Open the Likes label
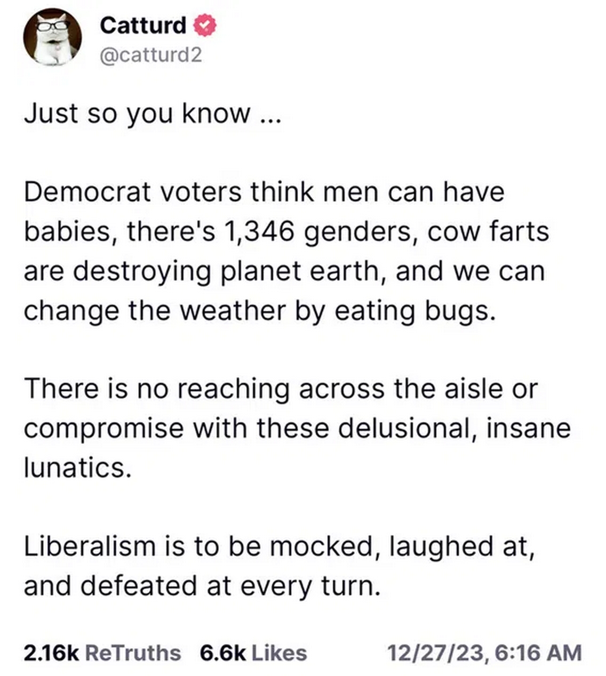The width and height of the screenshot is (606, 676). pos(279,653)
